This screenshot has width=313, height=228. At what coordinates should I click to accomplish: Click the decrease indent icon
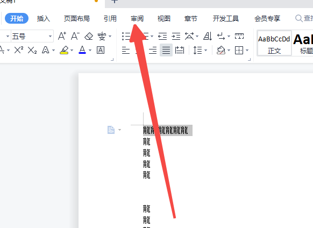[x=162, y=37]
